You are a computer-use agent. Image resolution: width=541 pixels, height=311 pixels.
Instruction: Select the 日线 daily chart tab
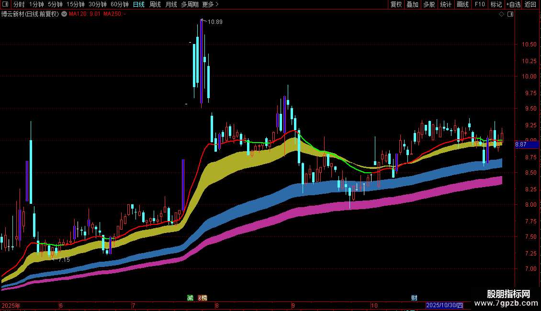click(139, 4)
